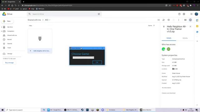The width and height of the screenshot is (200, 112).
Task: Switch layout with the view icon
Action: click(x=185, y=20)
